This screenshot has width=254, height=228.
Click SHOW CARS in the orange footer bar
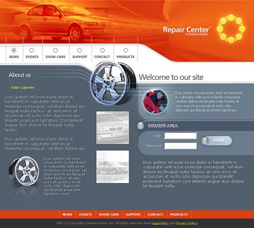(109, 214)
